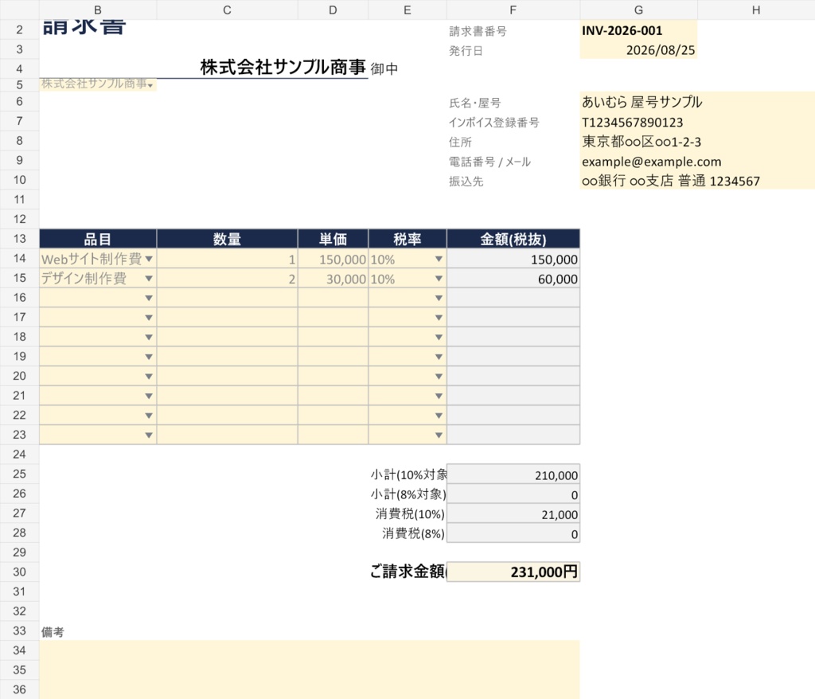Click the 備考 label

(53, 632)
